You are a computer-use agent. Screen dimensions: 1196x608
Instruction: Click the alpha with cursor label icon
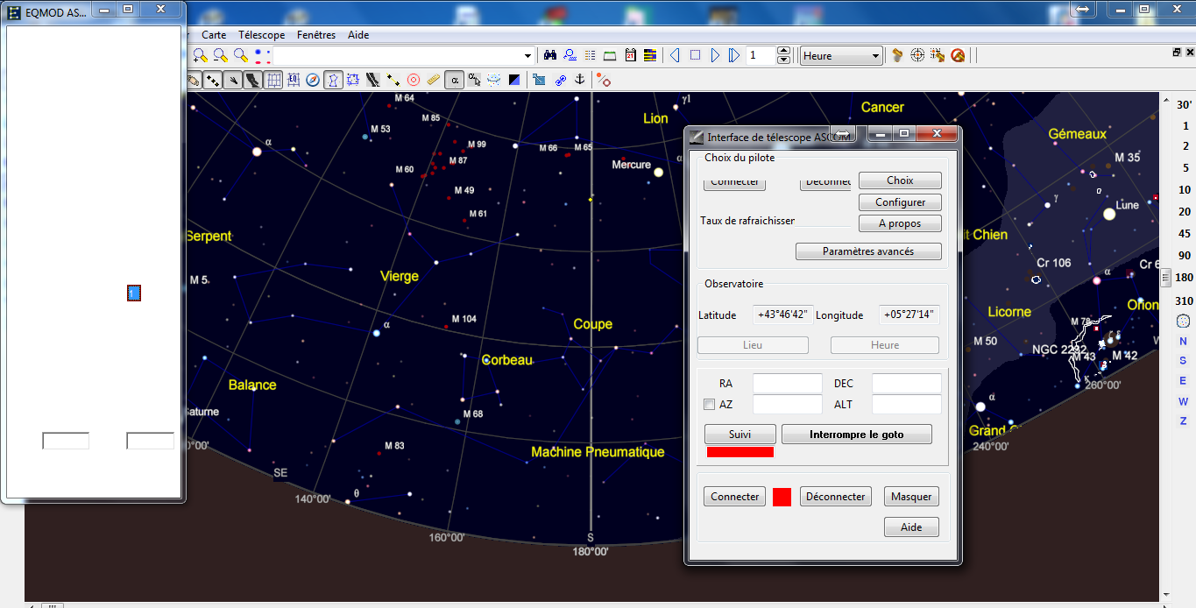[474, 80]
